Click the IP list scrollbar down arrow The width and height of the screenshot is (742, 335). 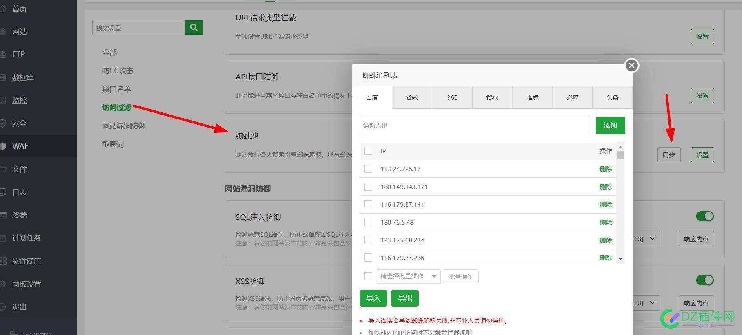620,259
